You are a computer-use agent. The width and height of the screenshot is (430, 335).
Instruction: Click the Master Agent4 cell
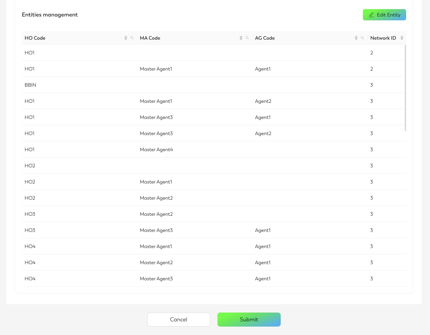[156, 149]
